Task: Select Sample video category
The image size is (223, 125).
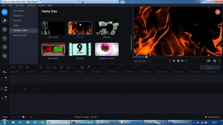Action: [x=23, y=30]
